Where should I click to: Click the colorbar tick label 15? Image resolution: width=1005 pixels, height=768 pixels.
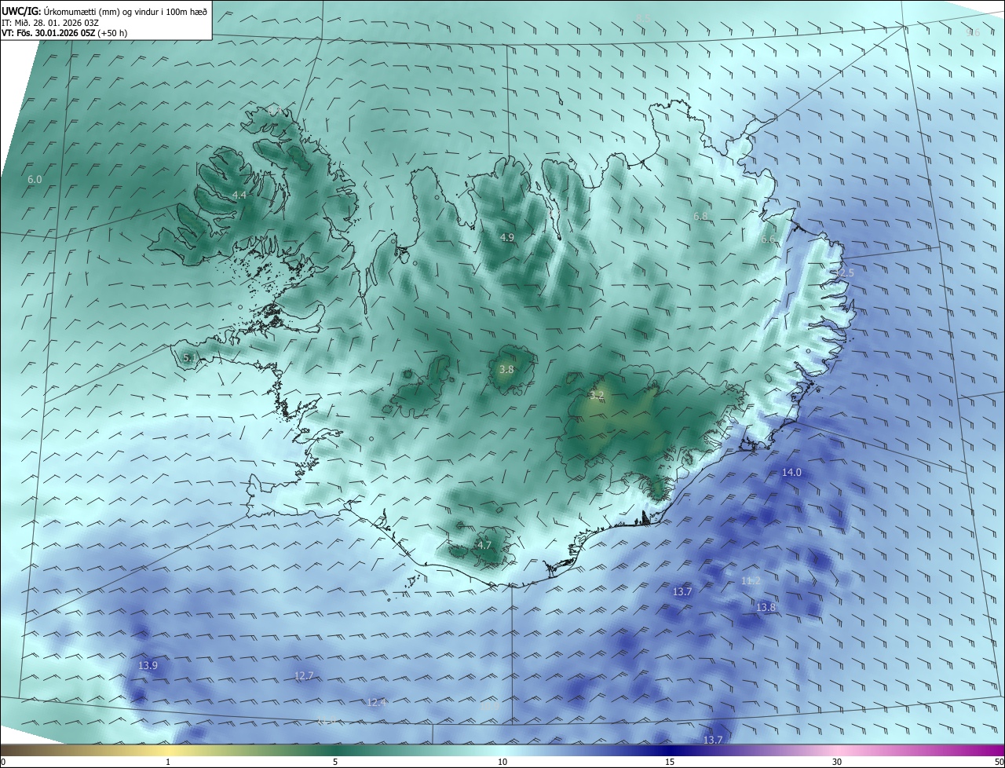tap(670, 762)
